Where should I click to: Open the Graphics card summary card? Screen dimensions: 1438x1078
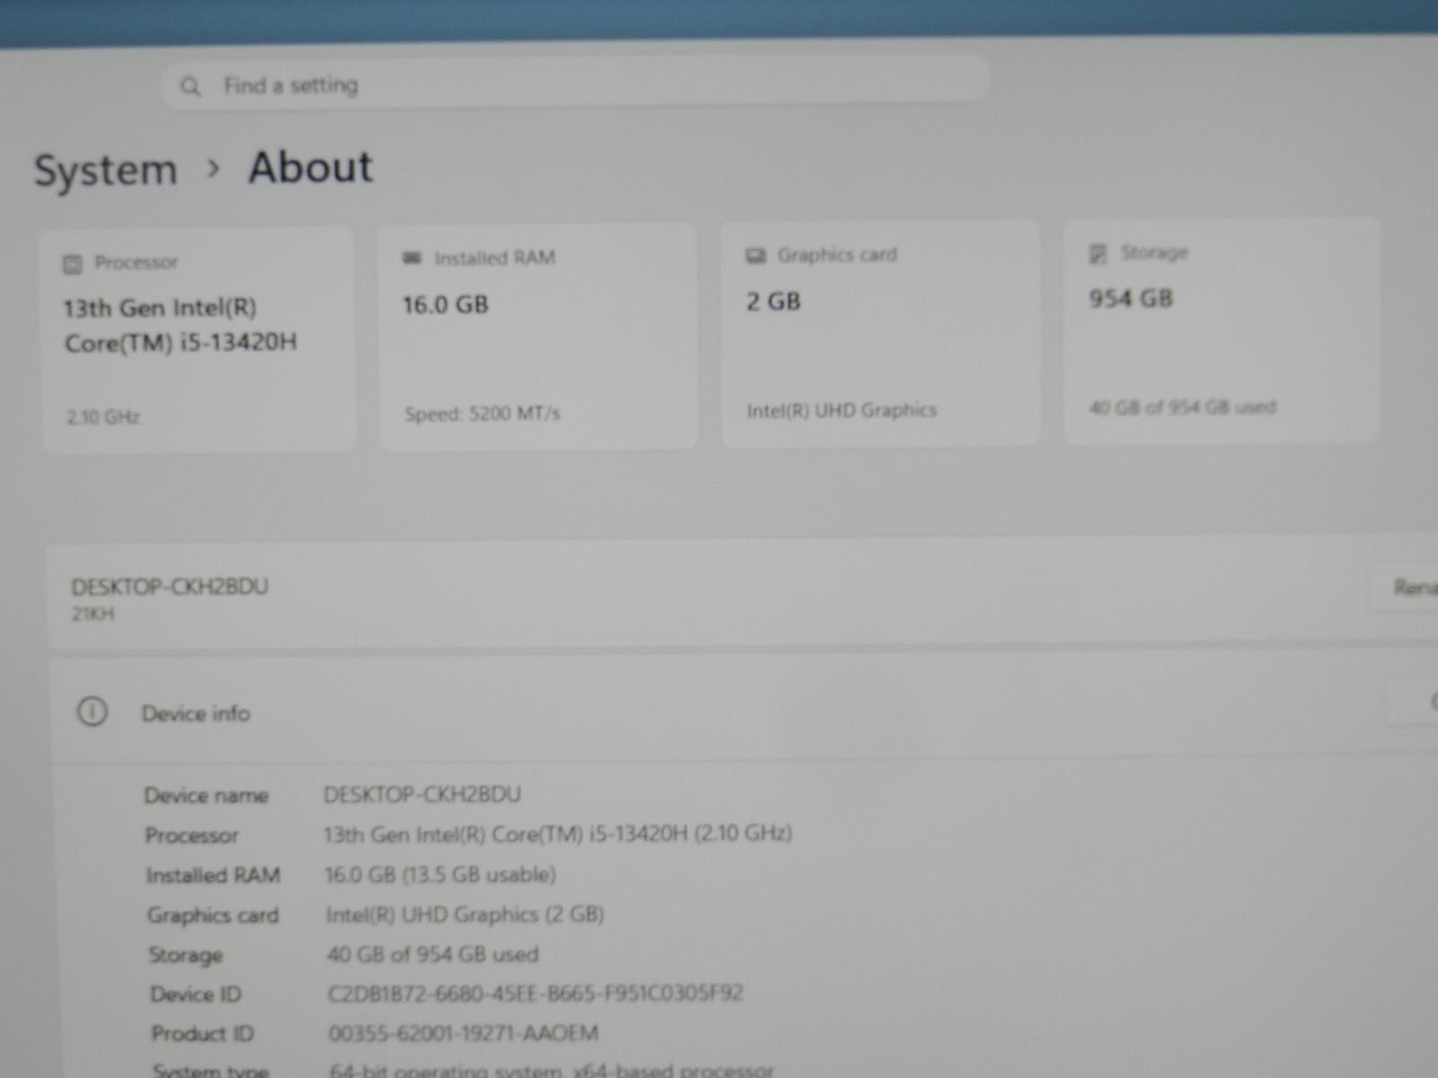[x=880, y=332]
